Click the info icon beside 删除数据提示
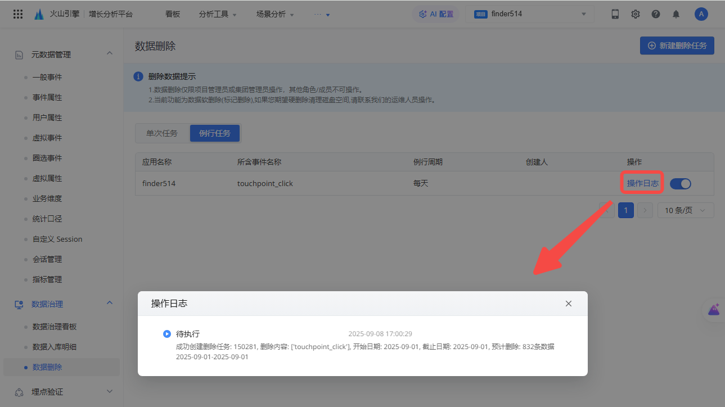 [x=138, y=76]
